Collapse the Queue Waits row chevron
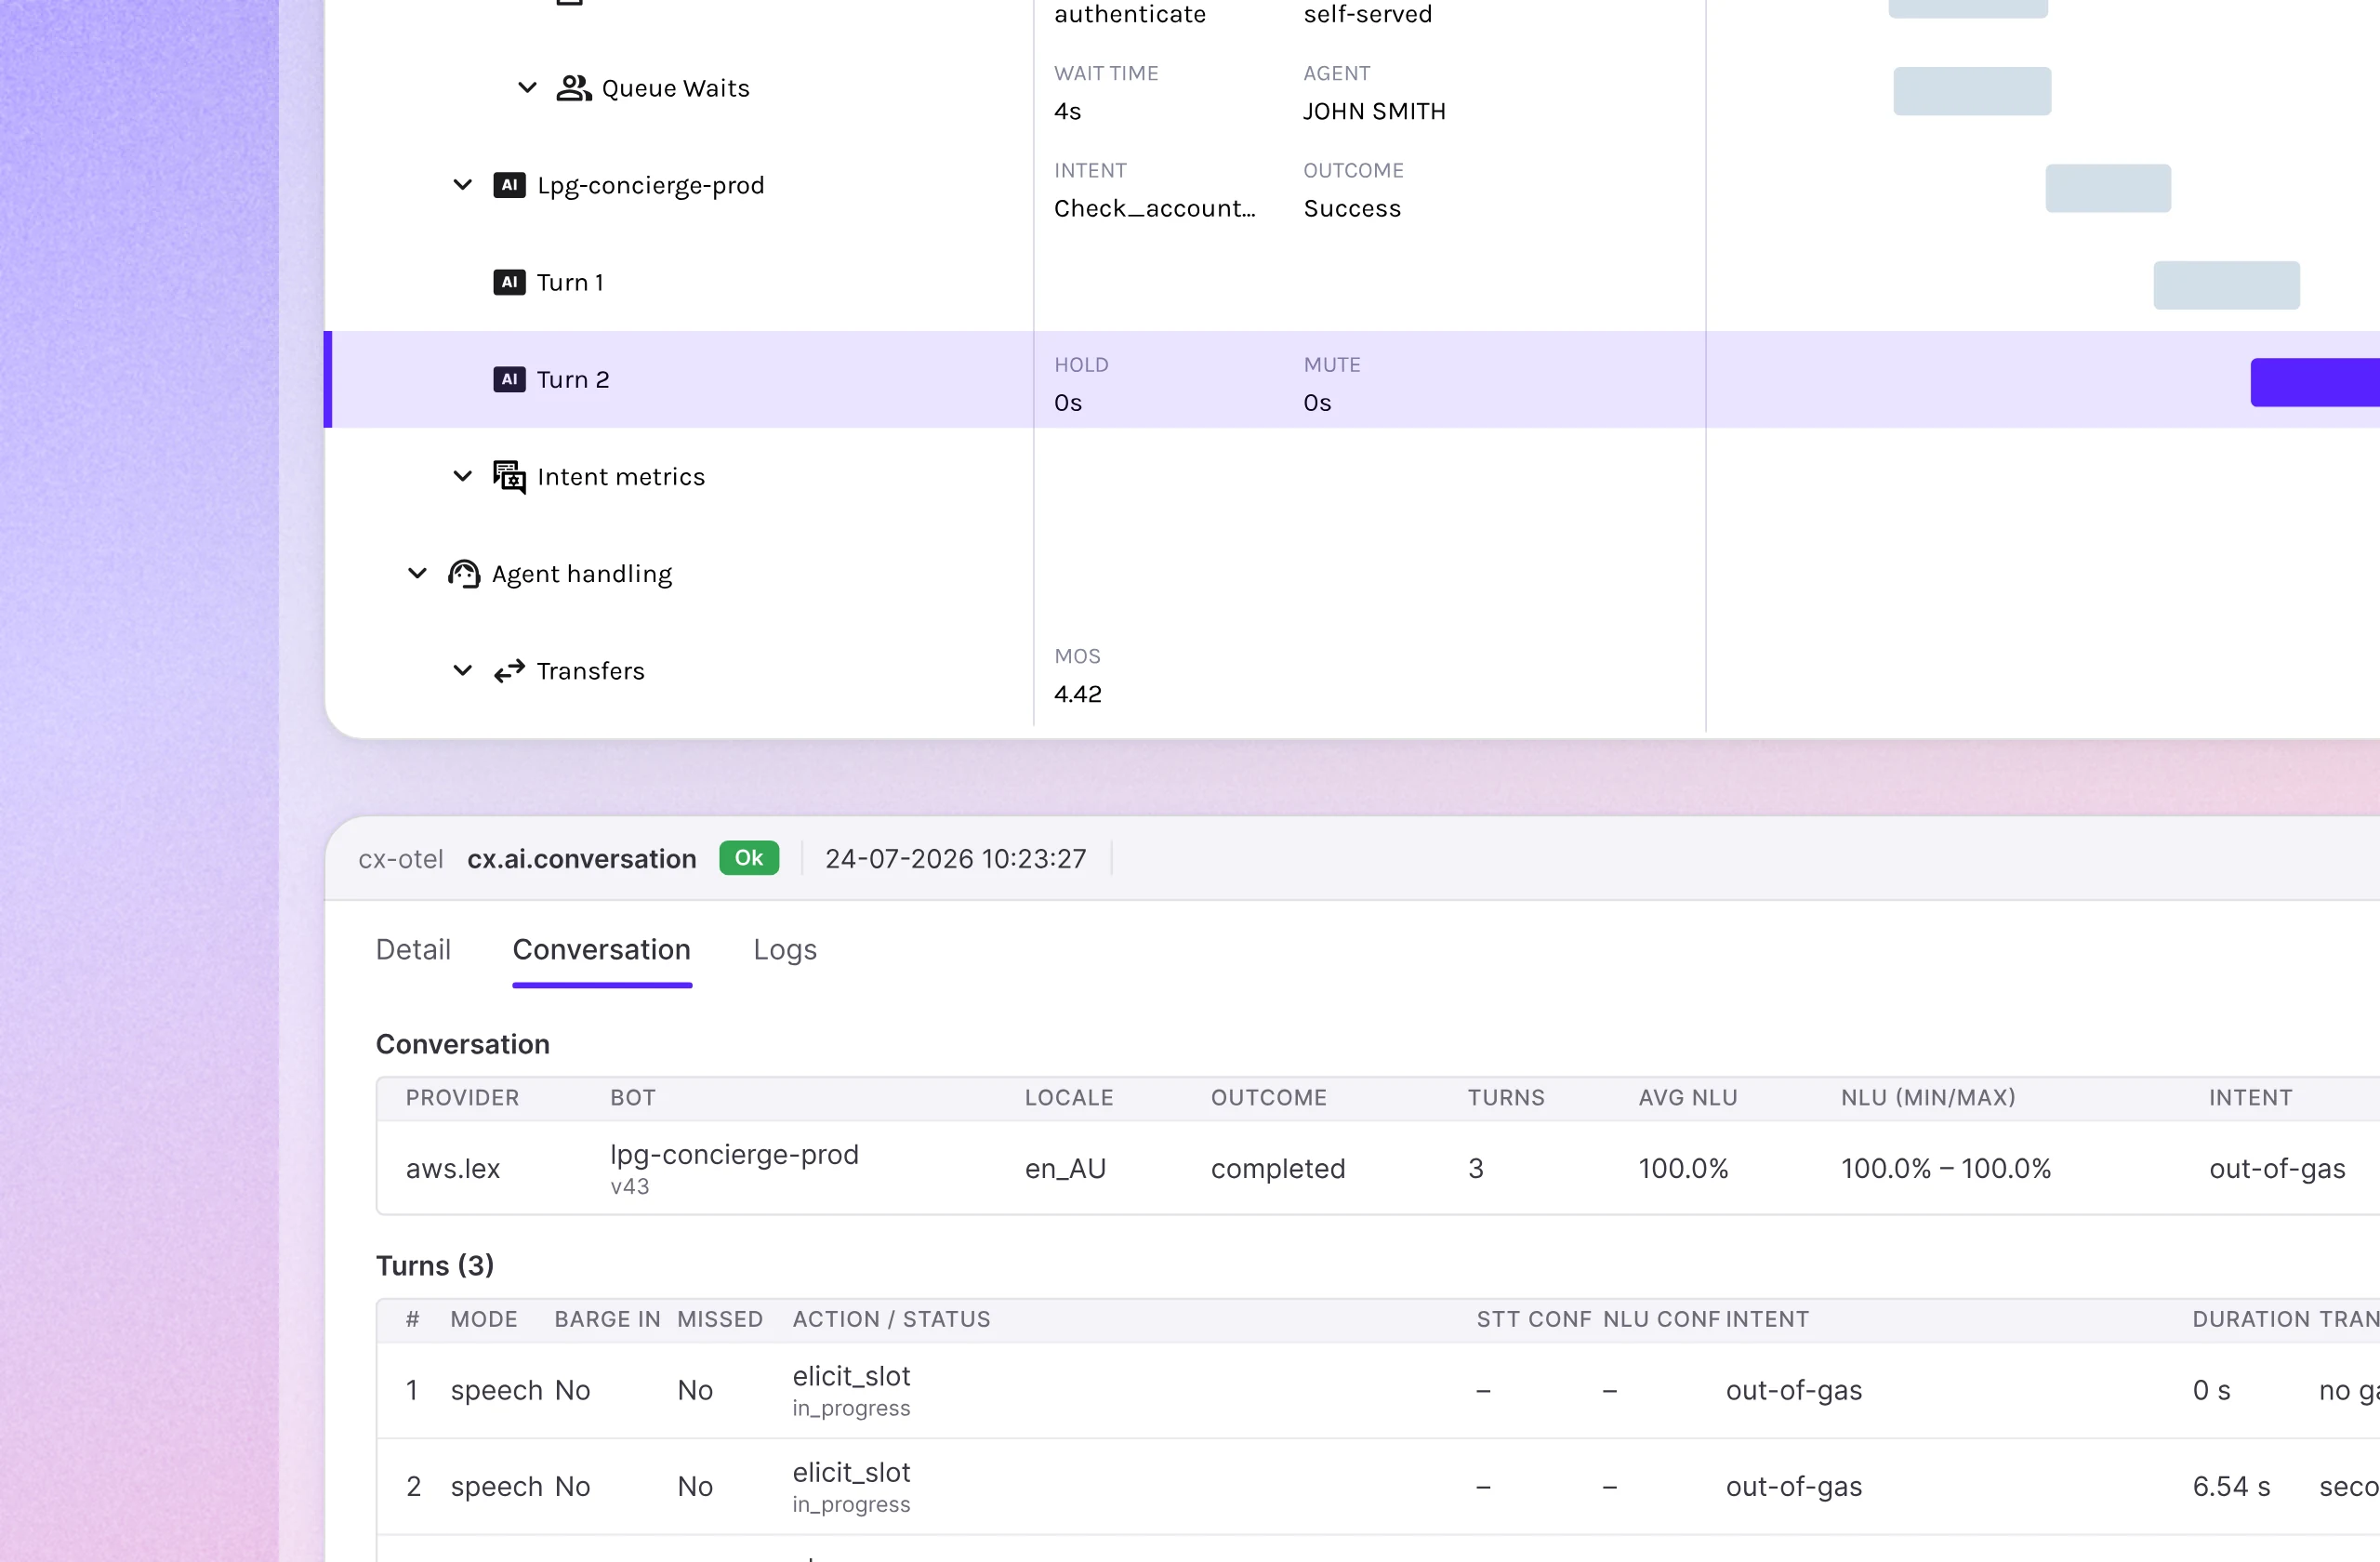This screenshot has height=1562, width=2380. coord(527,88)
